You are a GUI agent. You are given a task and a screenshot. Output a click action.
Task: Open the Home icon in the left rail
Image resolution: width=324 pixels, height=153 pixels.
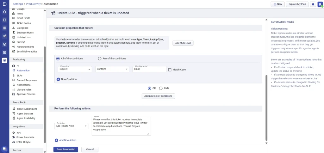click(4, 12)
